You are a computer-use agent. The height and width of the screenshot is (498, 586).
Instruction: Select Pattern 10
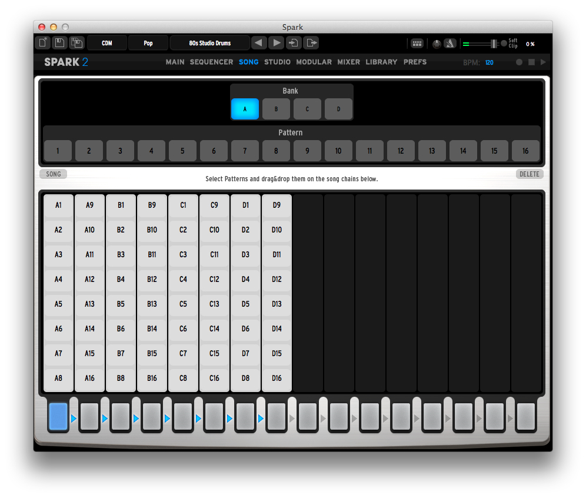click(338, 151)
